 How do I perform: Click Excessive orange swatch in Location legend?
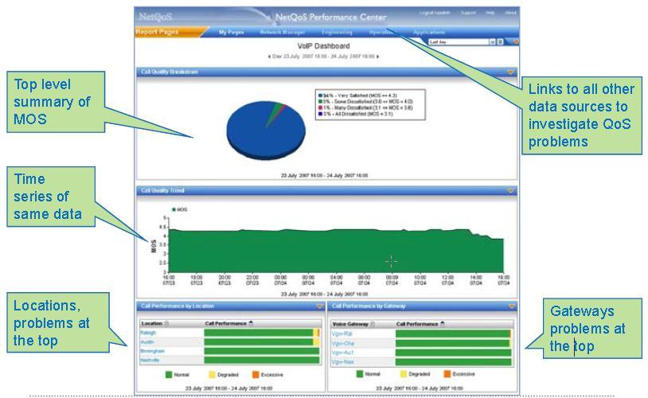tap(256, 375)
